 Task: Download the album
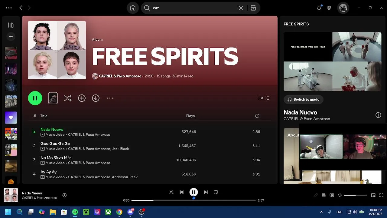[96, 98]
